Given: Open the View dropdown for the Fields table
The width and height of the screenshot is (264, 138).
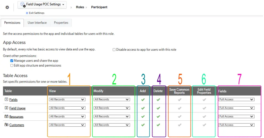Looking at the screenshot, I should tap(67, 99).
